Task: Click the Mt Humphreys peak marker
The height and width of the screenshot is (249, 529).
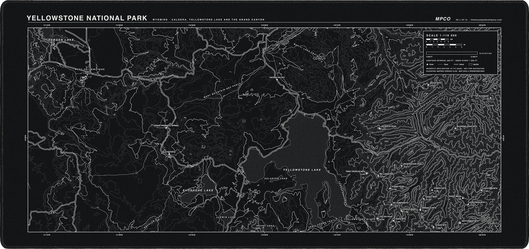Action: coord(391,205)
